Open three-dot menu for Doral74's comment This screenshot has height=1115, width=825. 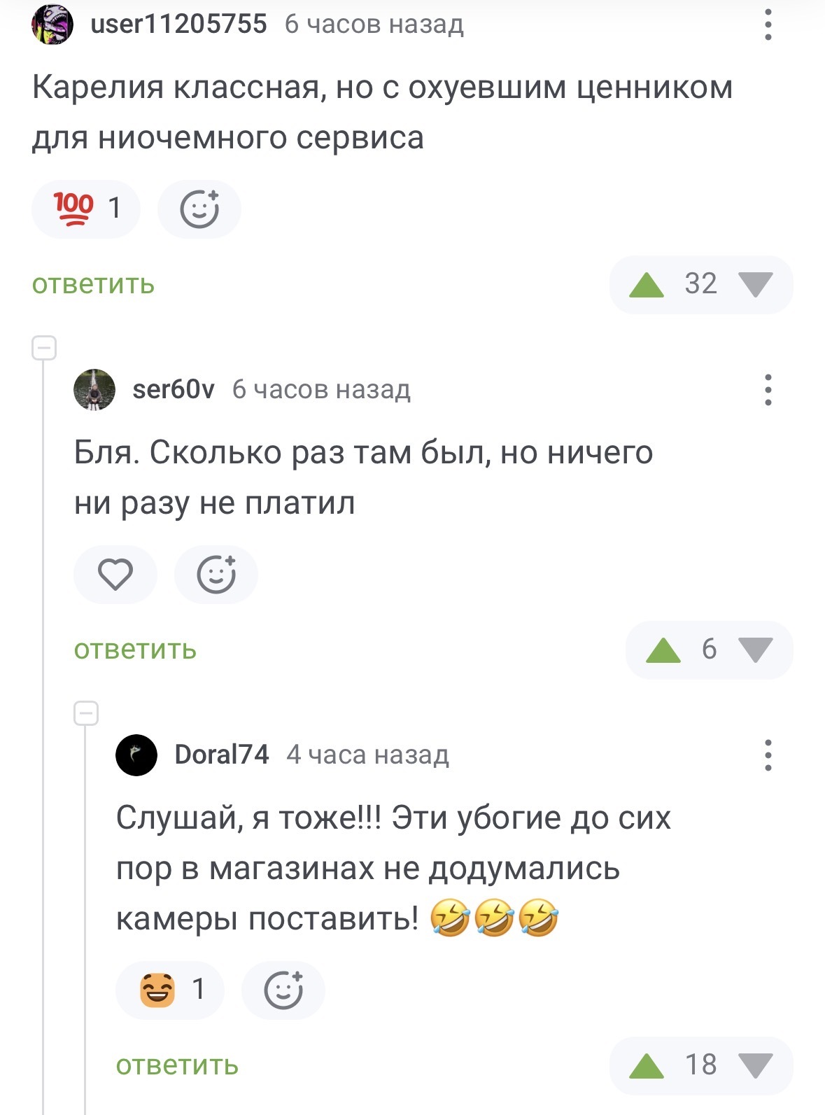click(768, 755)
